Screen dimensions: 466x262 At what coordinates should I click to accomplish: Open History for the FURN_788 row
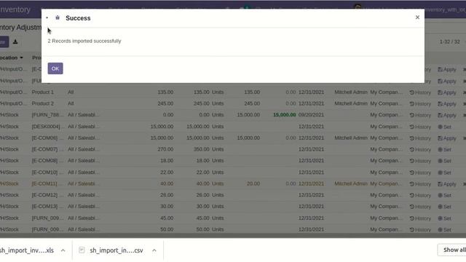point(420,115)
